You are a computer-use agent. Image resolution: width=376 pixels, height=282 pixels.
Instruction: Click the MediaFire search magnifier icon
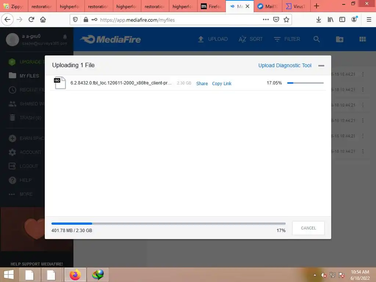[x=317, y=39]
